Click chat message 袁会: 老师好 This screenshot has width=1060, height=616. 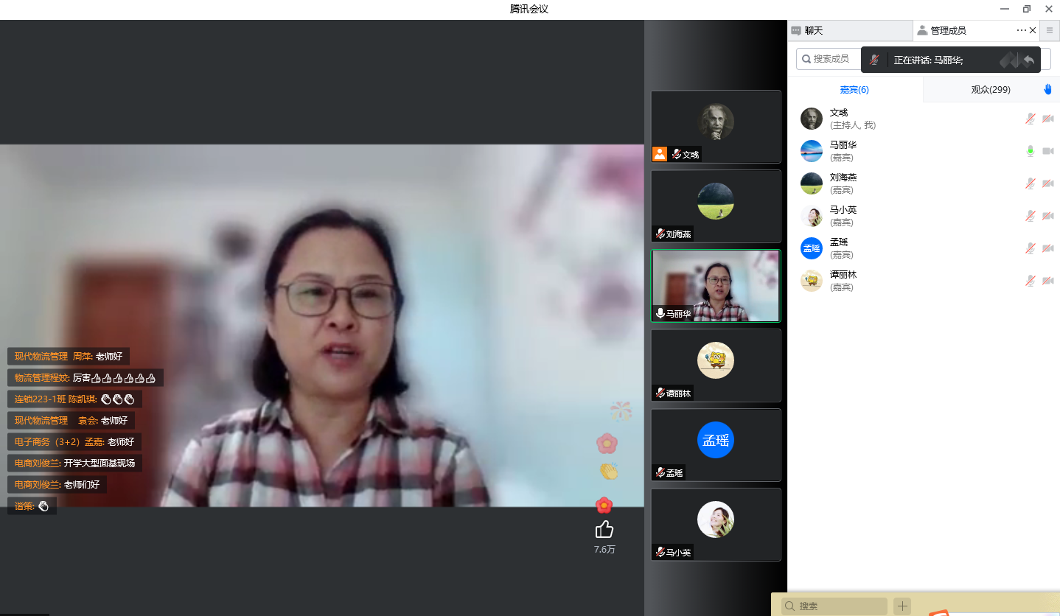coord(72,421)
